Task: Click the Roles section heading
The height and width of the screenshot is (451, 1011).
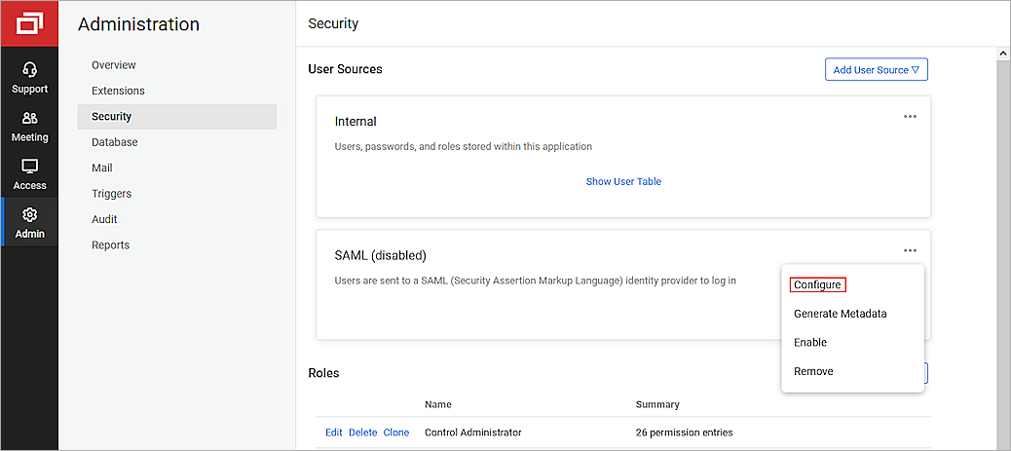Action: click(x=323, y=373)
